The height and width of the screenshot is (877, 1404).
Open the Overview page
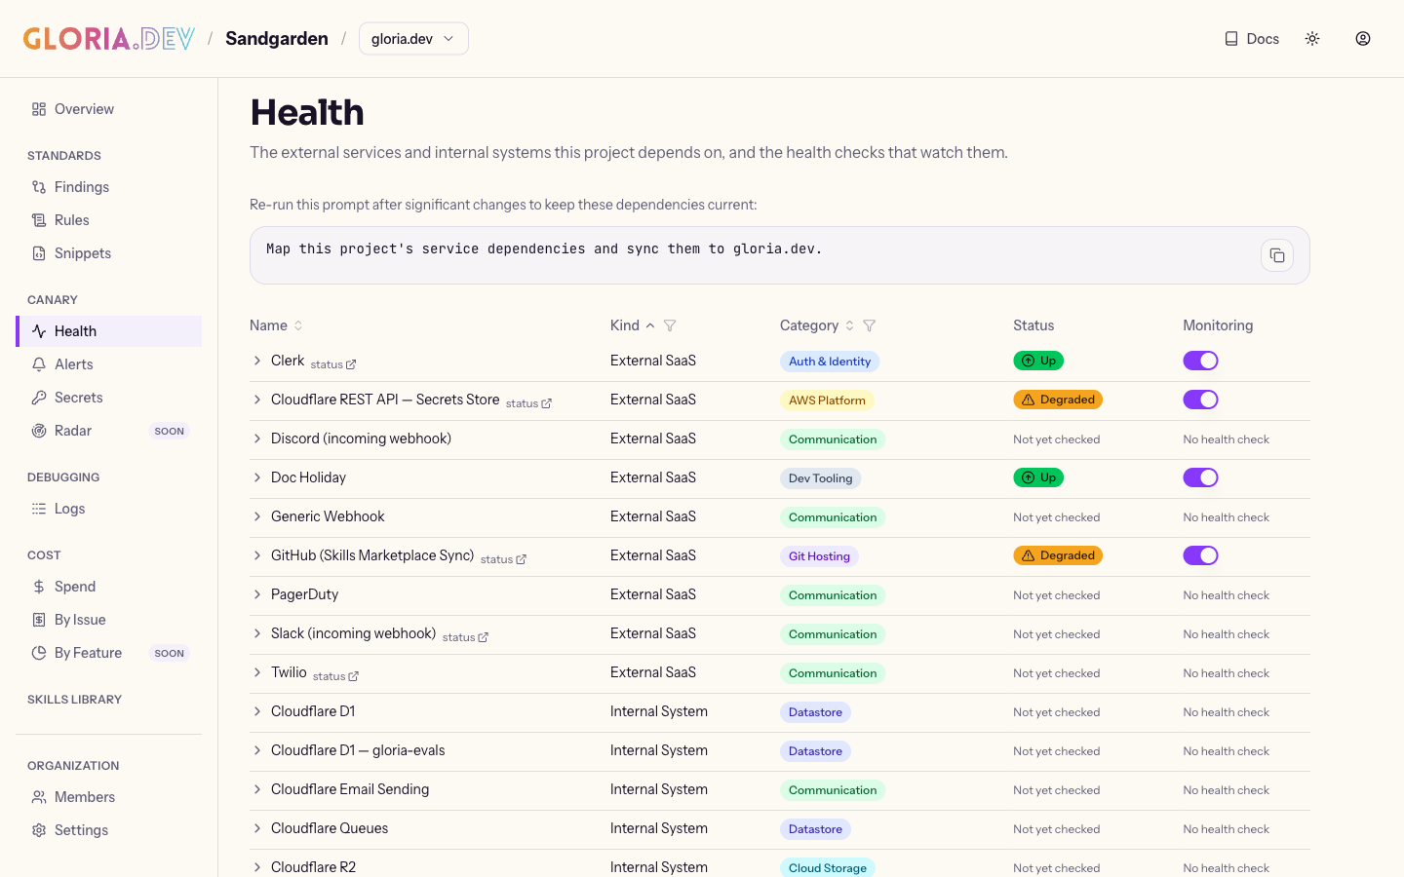click(109, 109)
